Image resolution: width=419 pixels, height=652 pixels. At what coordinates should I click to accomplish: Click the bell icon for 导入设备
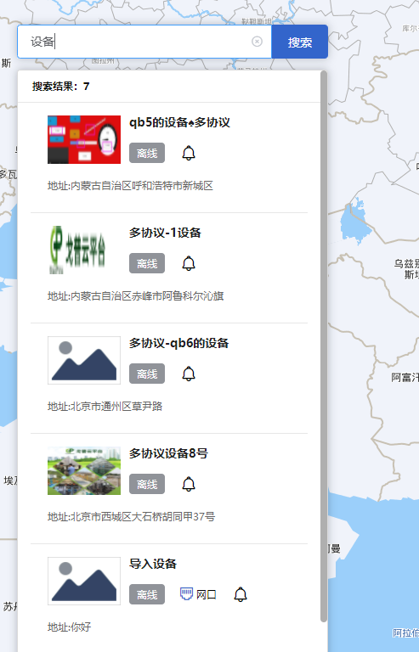pyautogui.click(x=241, y=594)
